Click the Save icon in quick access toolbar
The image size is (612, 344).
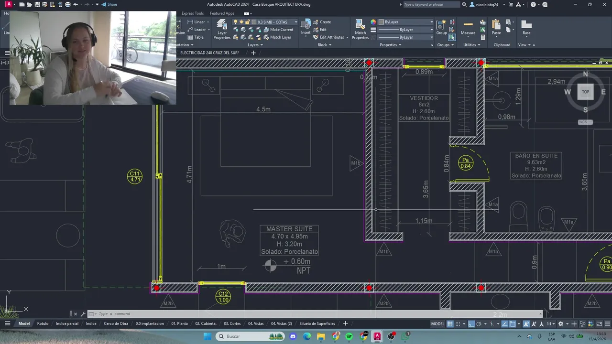(37, 4)
